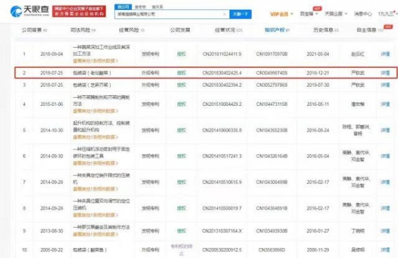
Task: Click the date 2016-01-27
Action: [x=318, y=231]
